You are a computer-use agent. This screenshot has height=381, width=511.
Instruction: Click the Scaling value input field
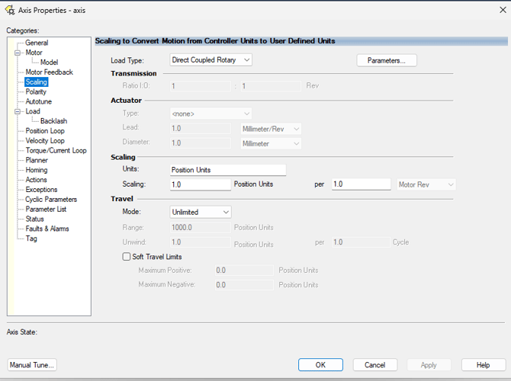point(200,184)
